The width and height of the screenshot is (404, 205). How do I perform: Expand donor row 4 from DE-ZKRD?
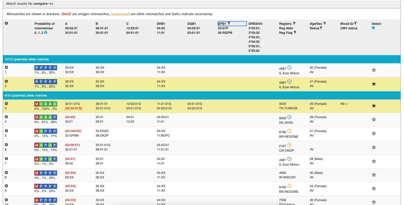6,117
